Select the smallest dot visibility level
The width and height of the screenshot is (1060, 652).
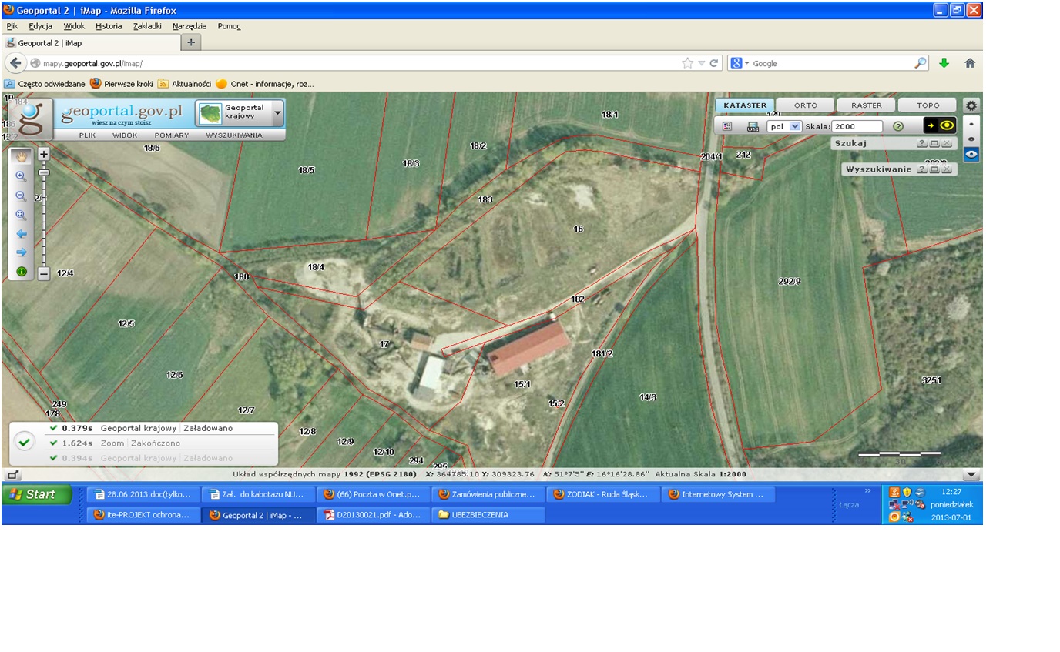click(971, 124)
